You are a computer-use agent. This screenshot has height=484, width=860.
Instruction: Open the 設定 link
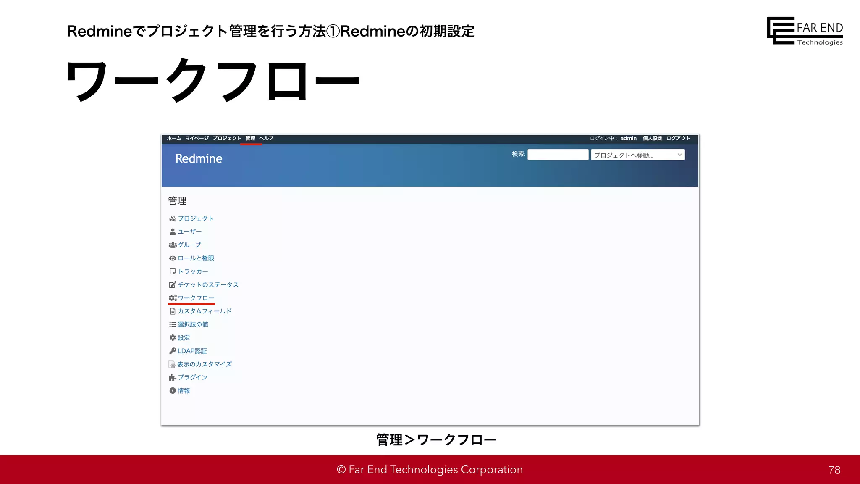[x=184, y=338]
